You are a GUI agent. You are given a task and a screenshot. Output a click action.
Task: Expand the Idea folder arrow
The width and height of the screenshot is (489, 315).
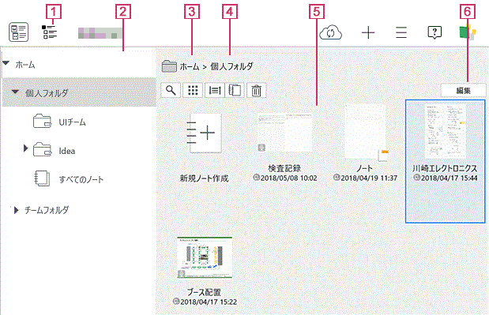[25, 148]
